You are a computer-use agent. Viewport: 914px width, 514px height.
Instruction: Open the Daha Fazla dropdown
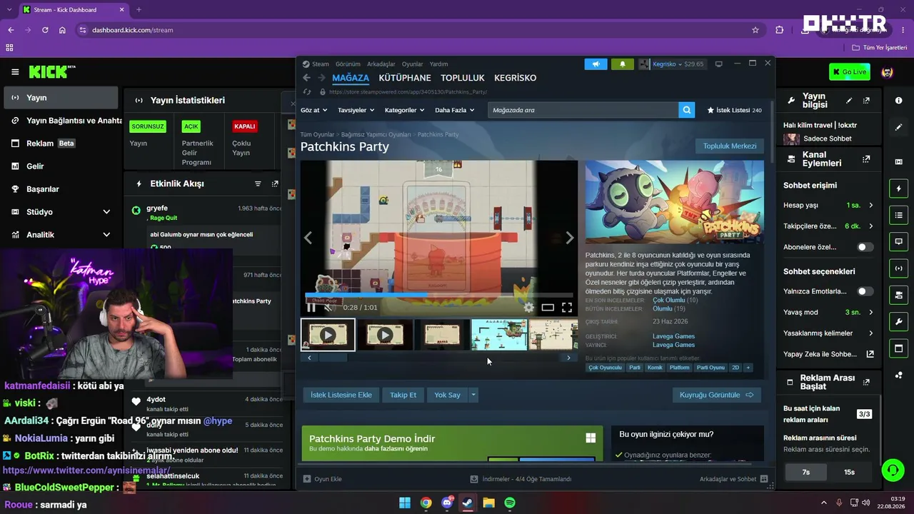coord(455,110)
